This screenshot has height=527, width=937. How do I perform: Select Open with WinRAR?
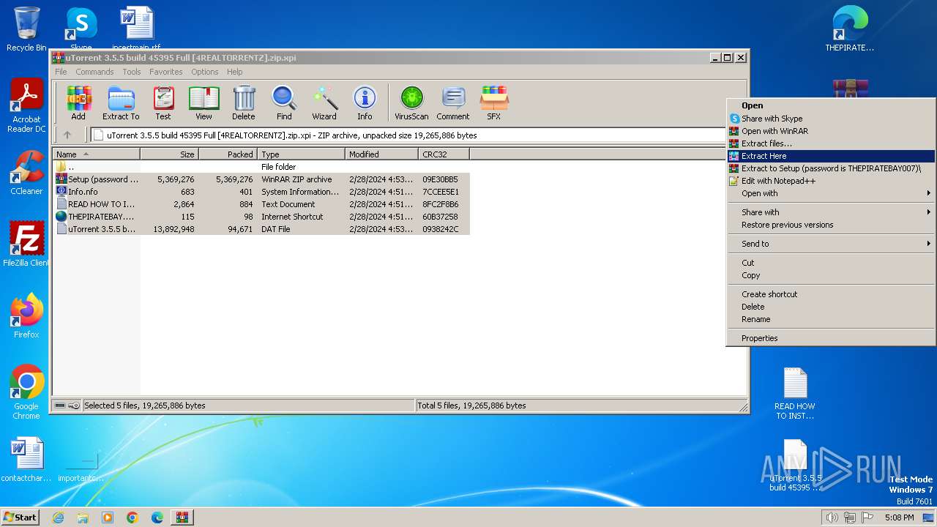831,131
